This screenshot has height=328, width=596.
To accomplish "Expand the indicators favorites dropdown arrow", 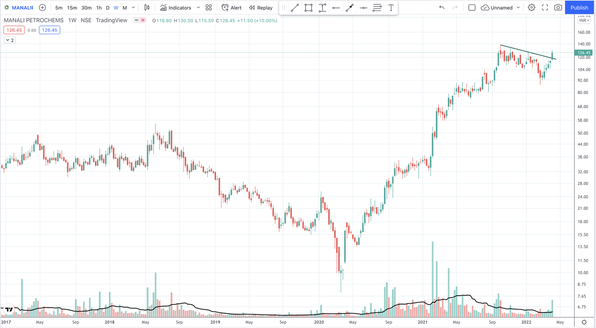I will point(198,7).
